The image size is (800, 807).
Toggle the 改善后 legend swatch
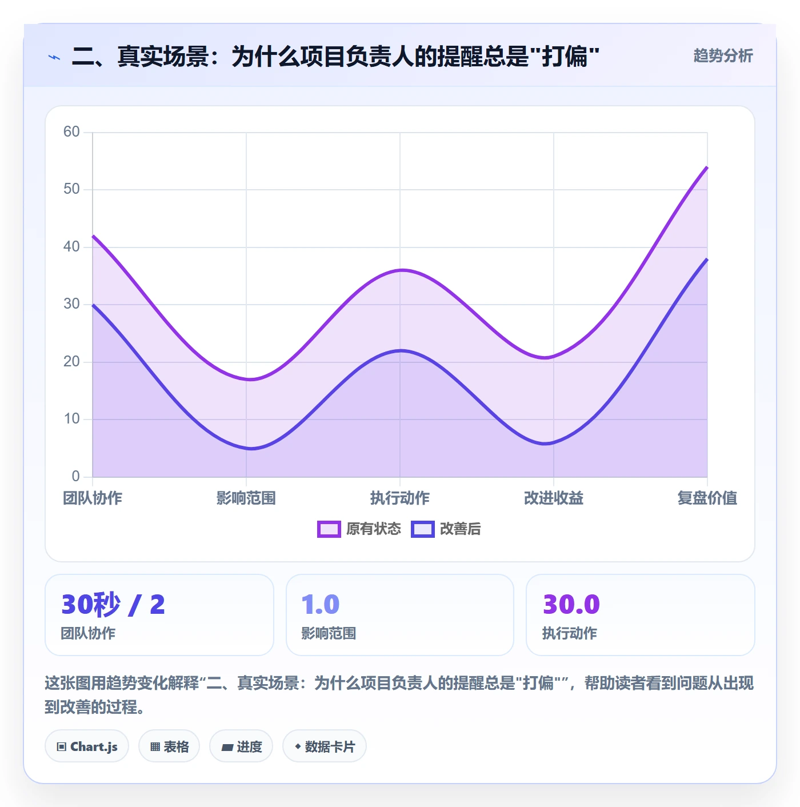[423, 529]
